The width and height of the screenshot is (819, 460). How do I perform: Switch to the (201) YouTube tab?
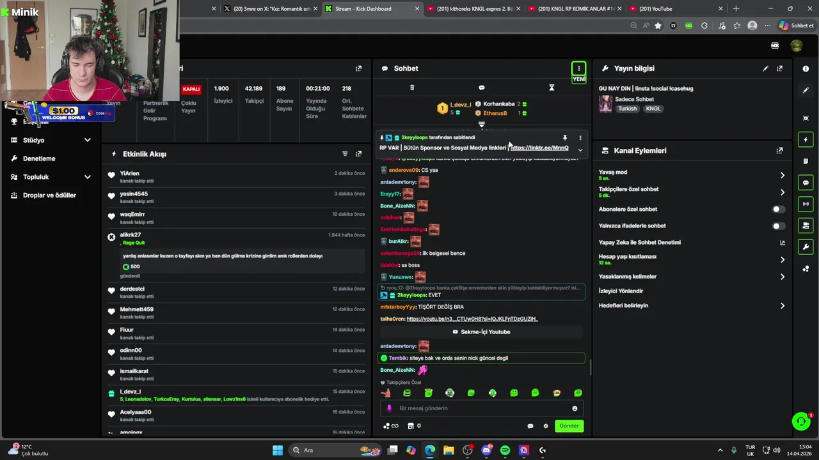(677, 9)
